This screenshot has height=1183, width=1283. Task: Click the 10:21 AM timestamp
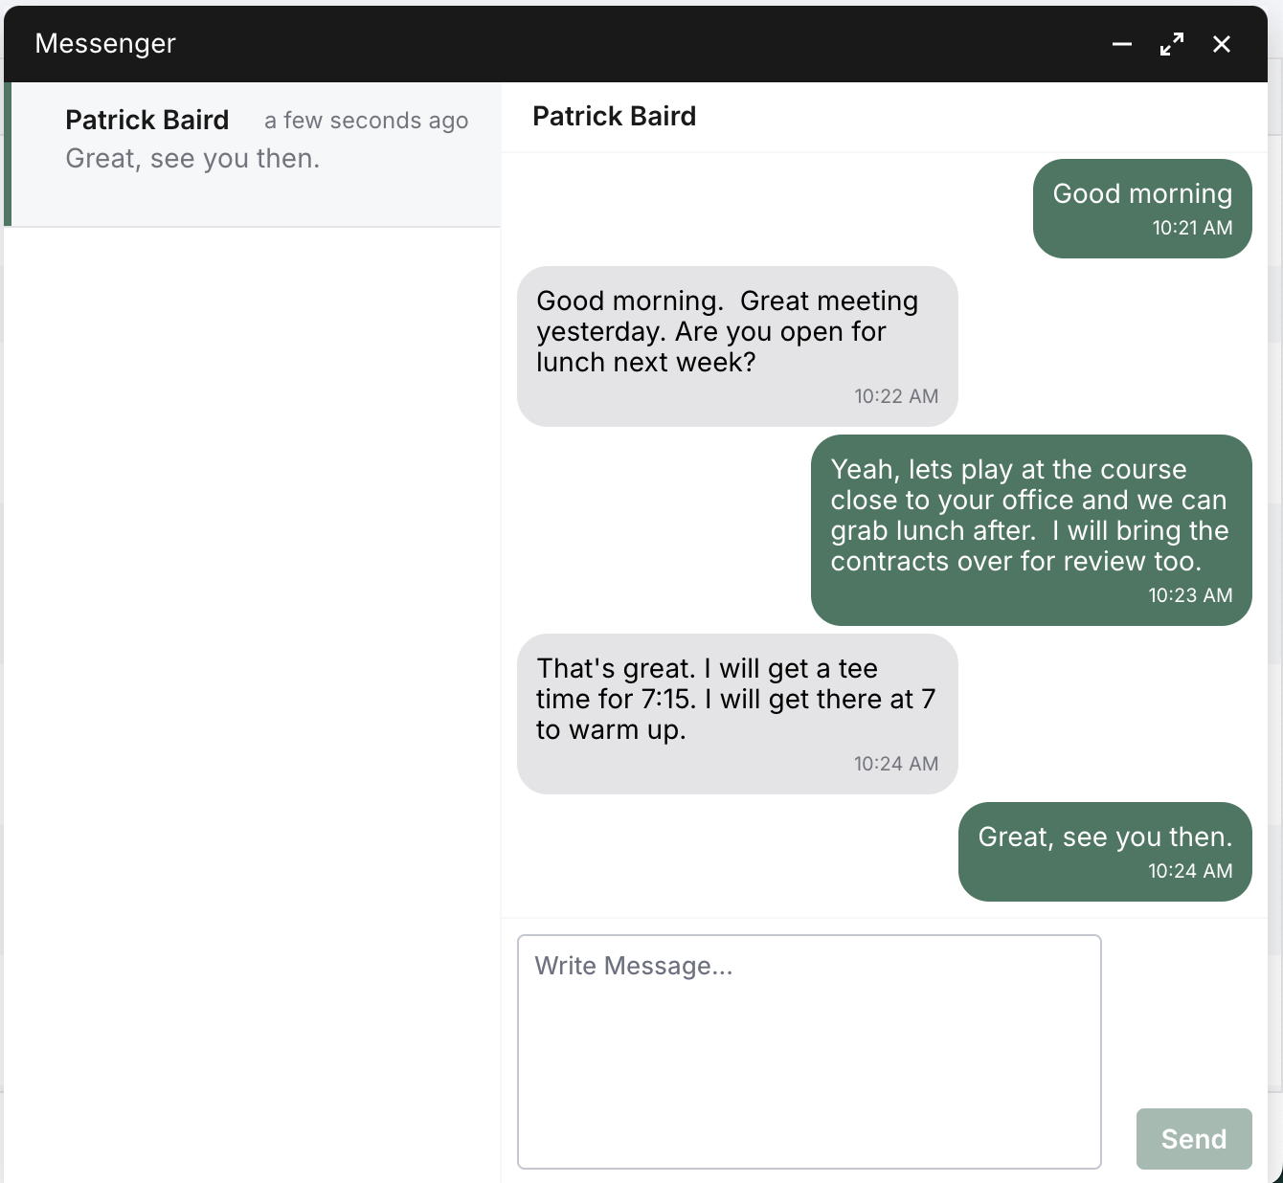(x=1191, y=228)
